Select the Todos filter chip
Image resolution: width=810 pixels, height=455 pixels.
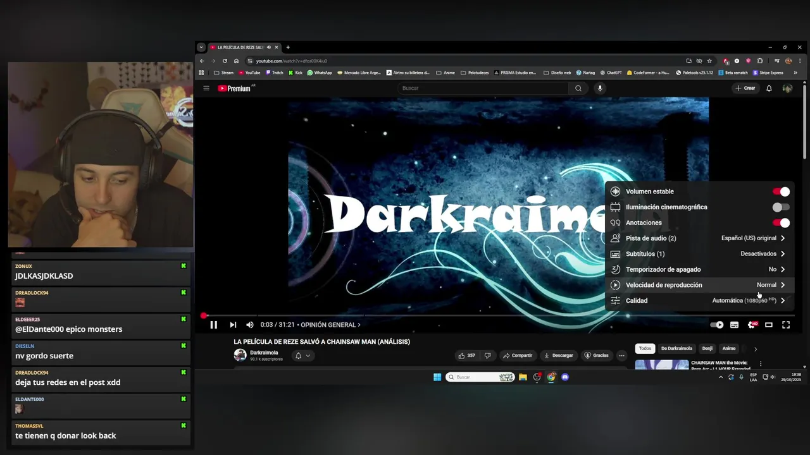(x=645, y=349)
